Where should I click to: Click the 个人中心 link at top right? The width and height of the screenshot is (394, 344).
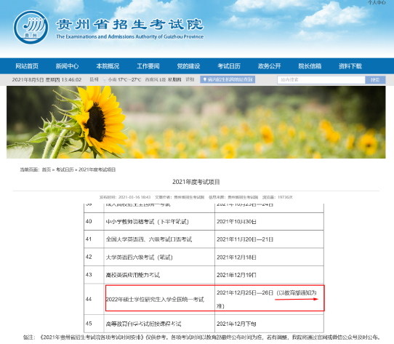point(377,2)
